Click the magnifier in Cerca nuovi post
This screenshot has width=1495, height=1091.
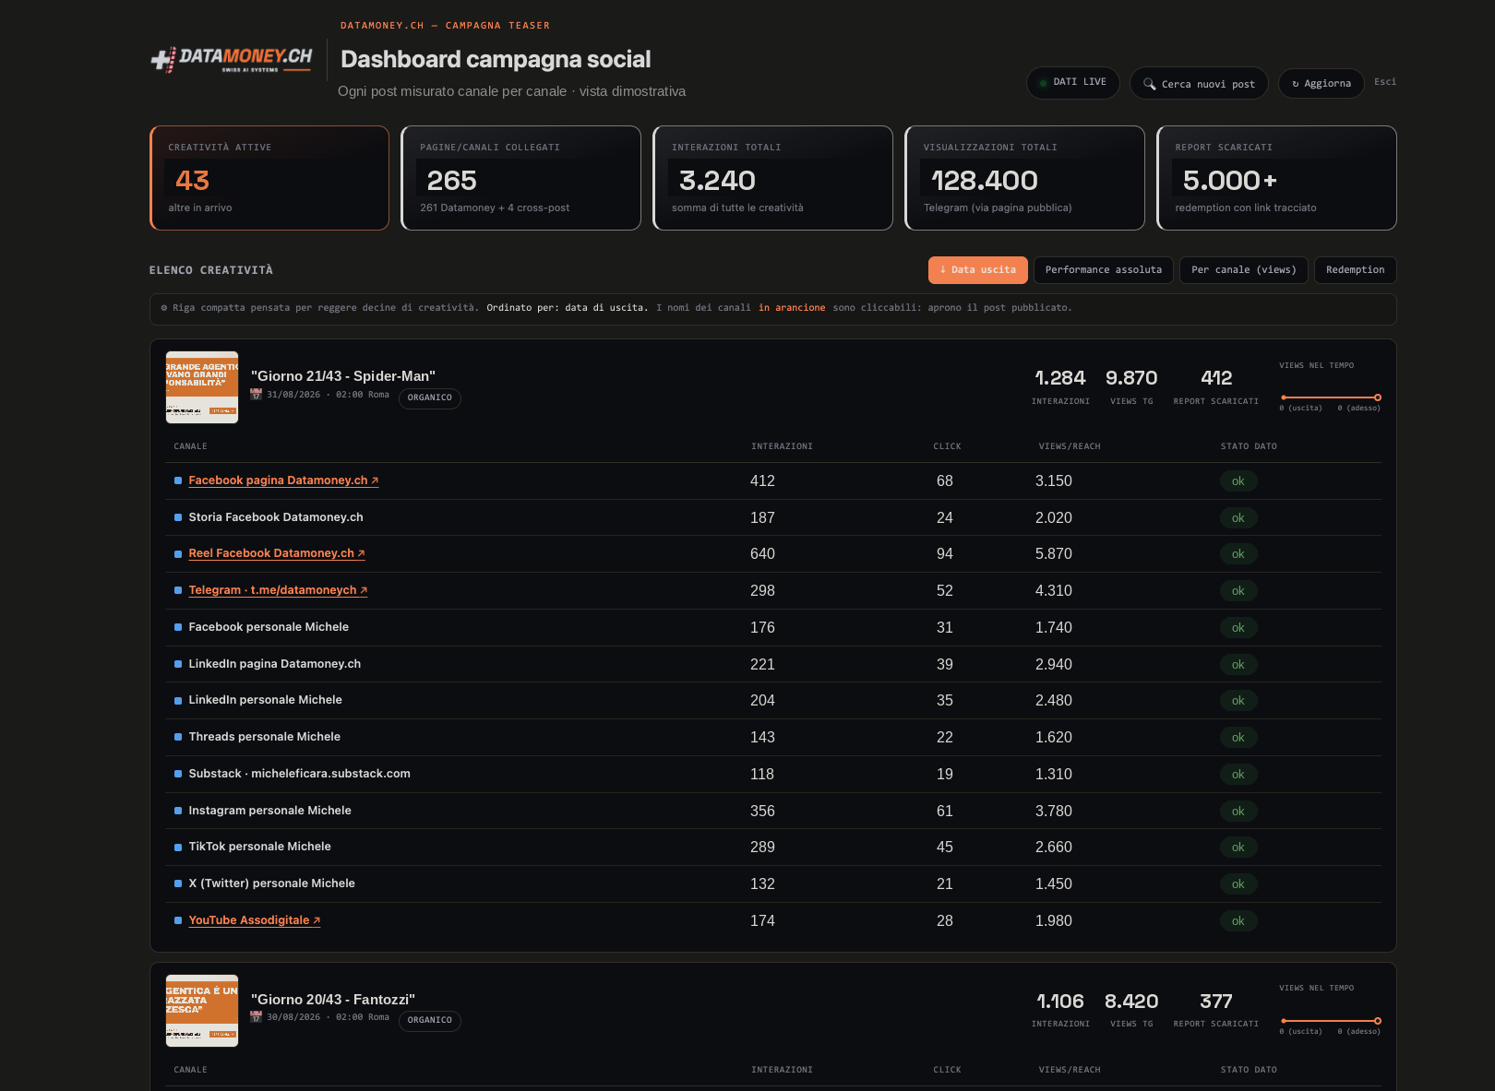click(x=1150, y=84)
